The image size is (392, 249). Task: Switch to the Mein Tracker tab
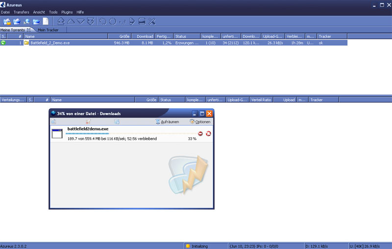(48, 30)
